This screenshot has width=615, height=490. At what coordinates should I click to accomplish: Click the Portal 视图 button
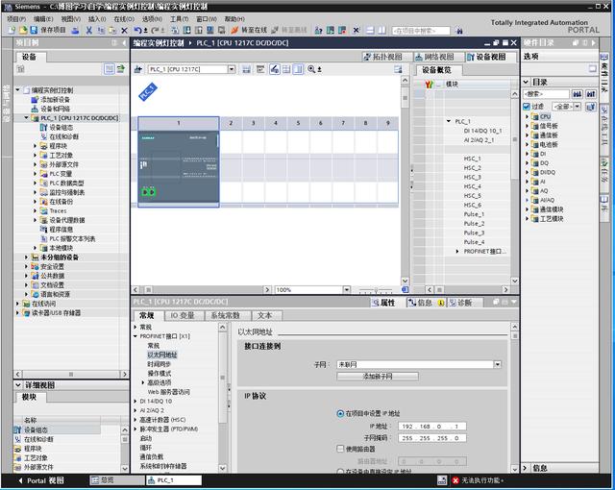pos(41,480)
